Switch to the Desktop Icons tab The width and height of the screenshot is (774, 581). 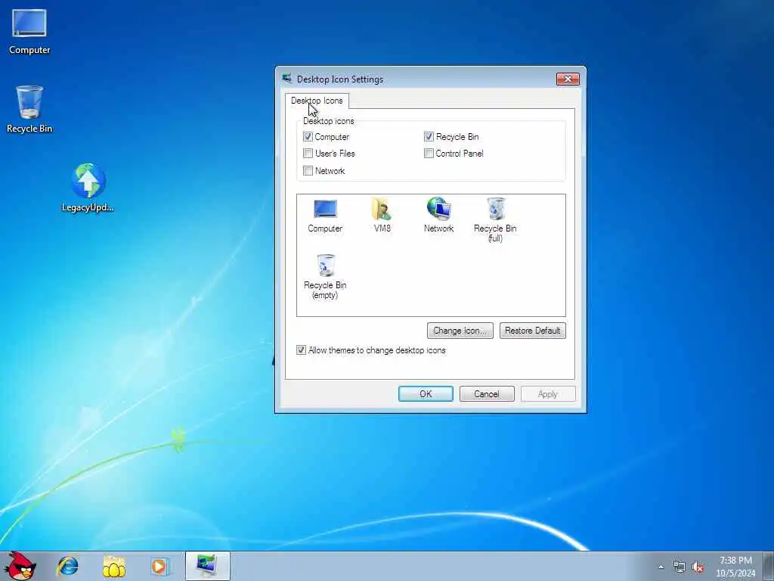pyautogui.click(x=317, y=101)
